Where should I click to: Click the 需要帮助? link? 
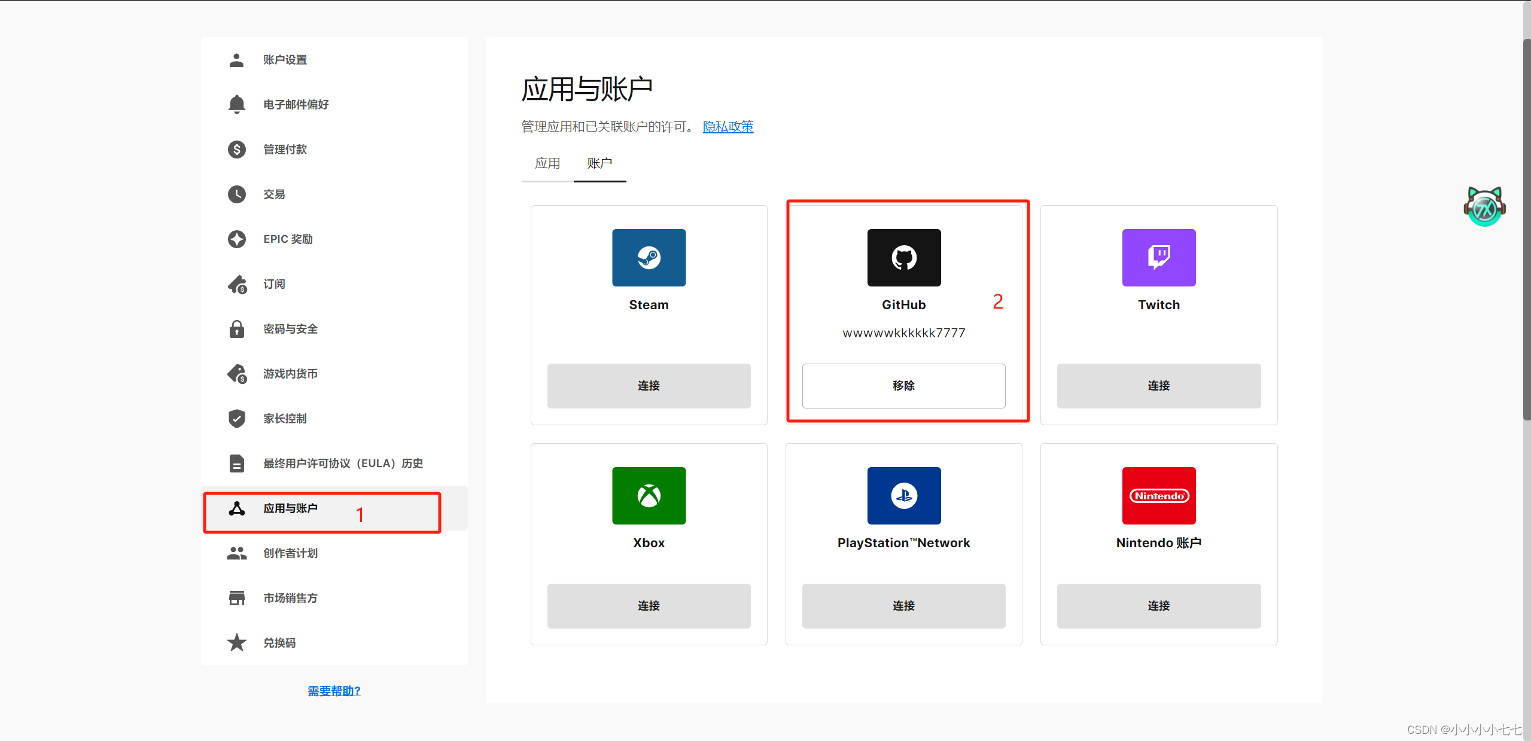pyautogui.click(x=334, y=691)
